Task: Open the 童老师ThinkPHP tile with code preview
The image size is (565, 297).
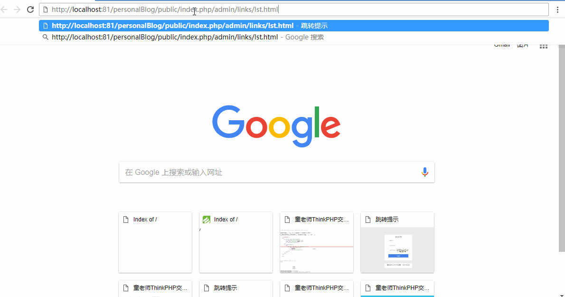Action: [317, 242]
